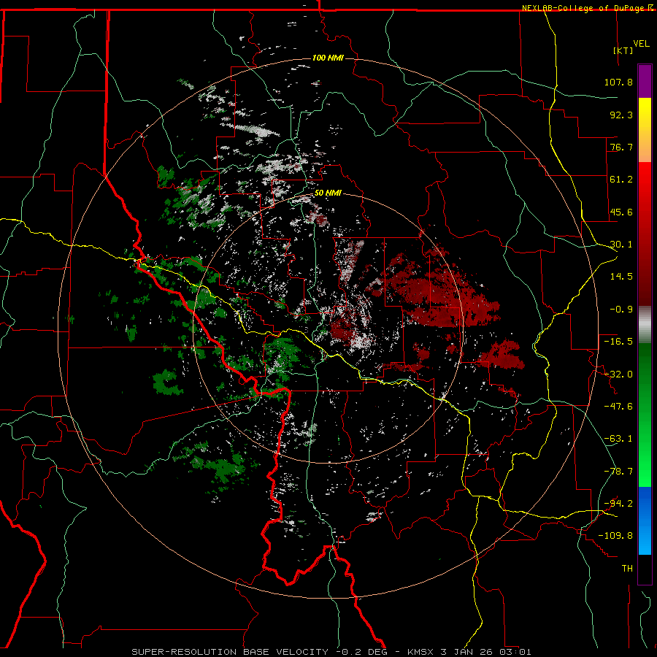Image resolution: width=657 pixels, height=657 pixels.
Task: Select the -47.6 scale value
Action: point(618,407)
